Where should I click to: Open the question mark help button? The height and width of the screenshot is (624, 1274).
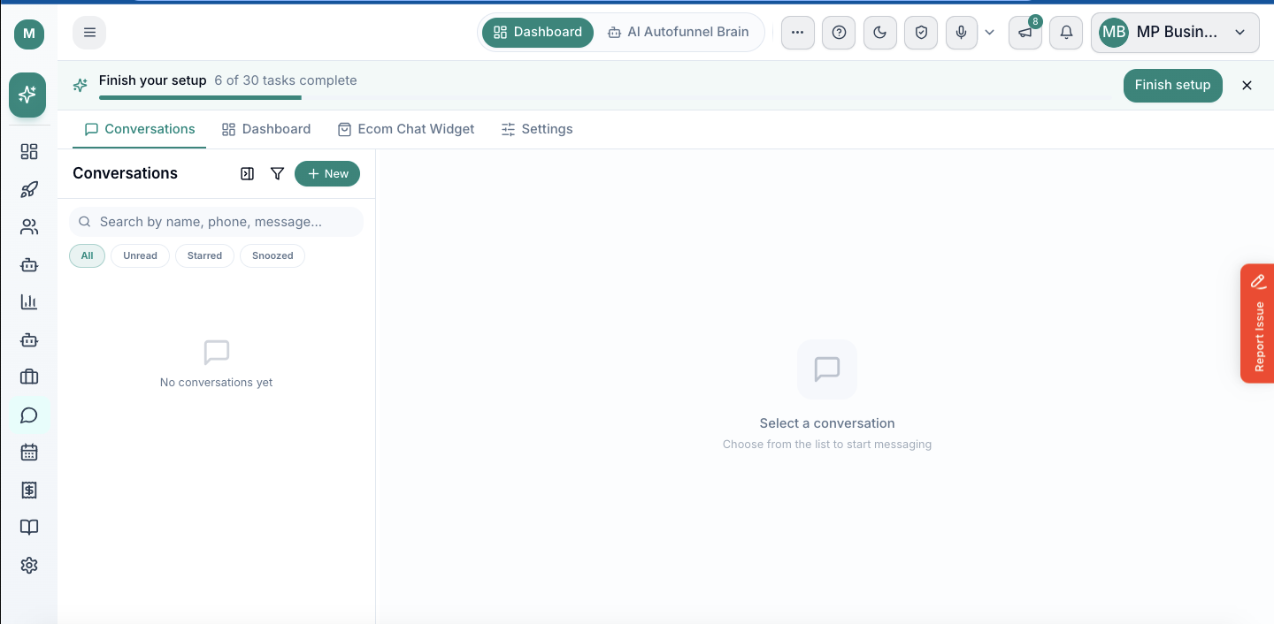839,33
